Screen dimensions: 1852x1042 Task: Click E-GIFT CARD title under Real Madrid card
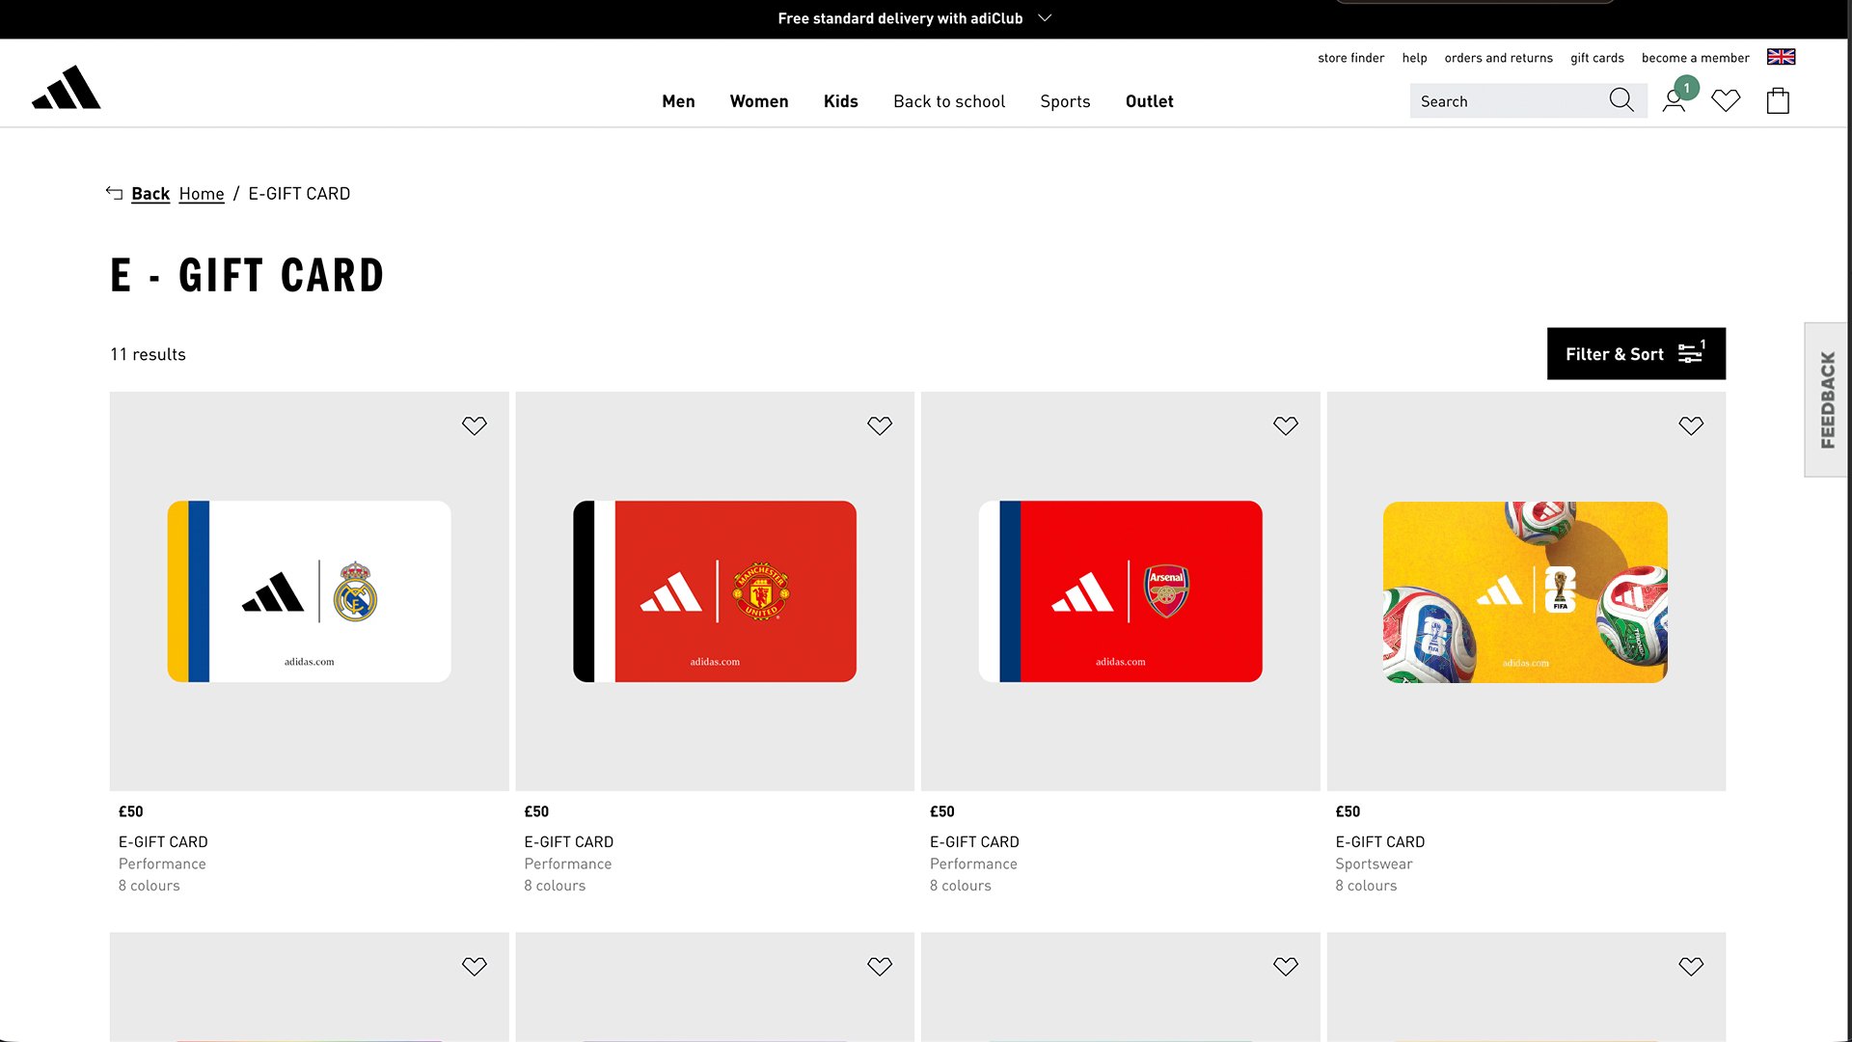[x=163, y=842]
